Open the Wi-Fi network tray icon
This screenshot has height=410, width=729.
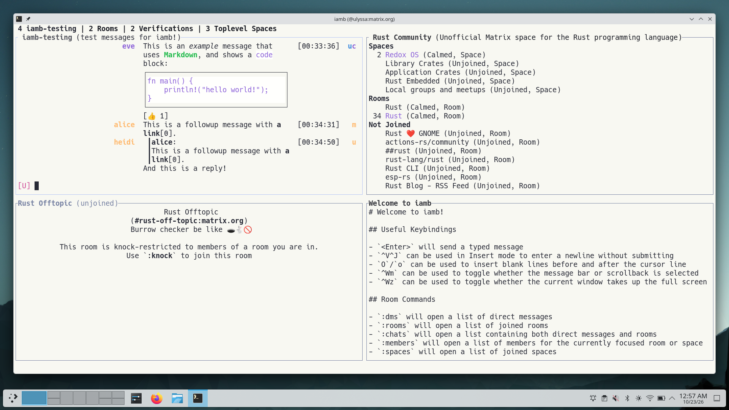click(x=650, y=398)
